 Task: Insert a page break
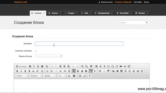[x=138, y=71]
